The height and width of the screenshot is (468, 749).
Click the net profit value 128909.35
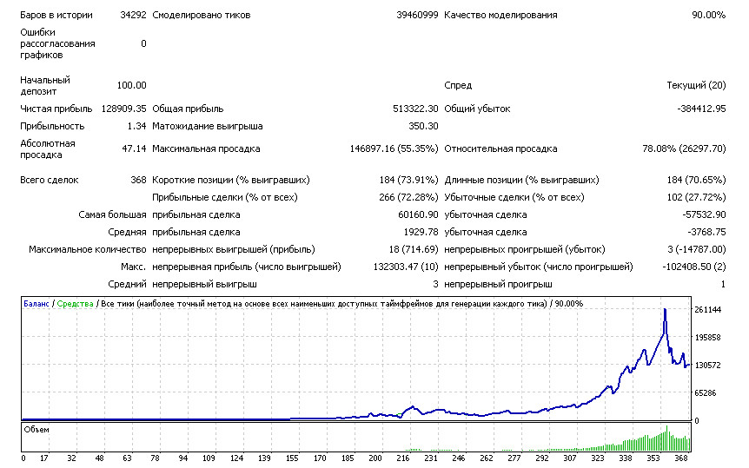tap(123, 109)
